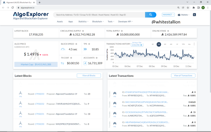Click info icon beside TPS
Screen dimensions: 211x132
[89, 44]
